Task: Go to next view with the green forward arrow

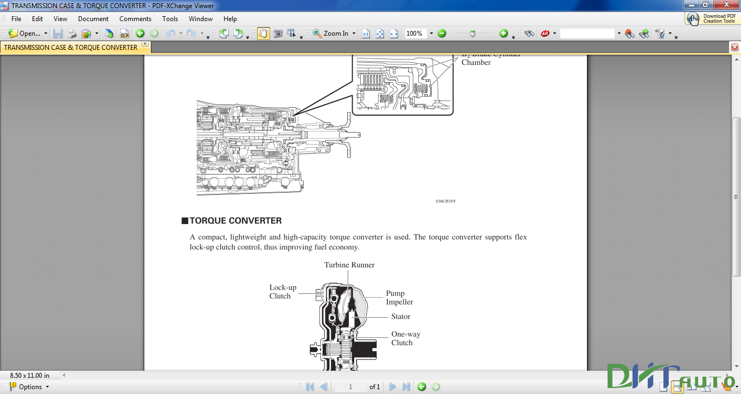Action: coord(154,34)
